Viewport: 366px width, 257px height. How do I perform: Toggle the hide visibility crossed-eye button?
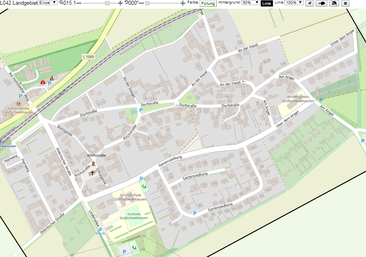coord(334,3)
